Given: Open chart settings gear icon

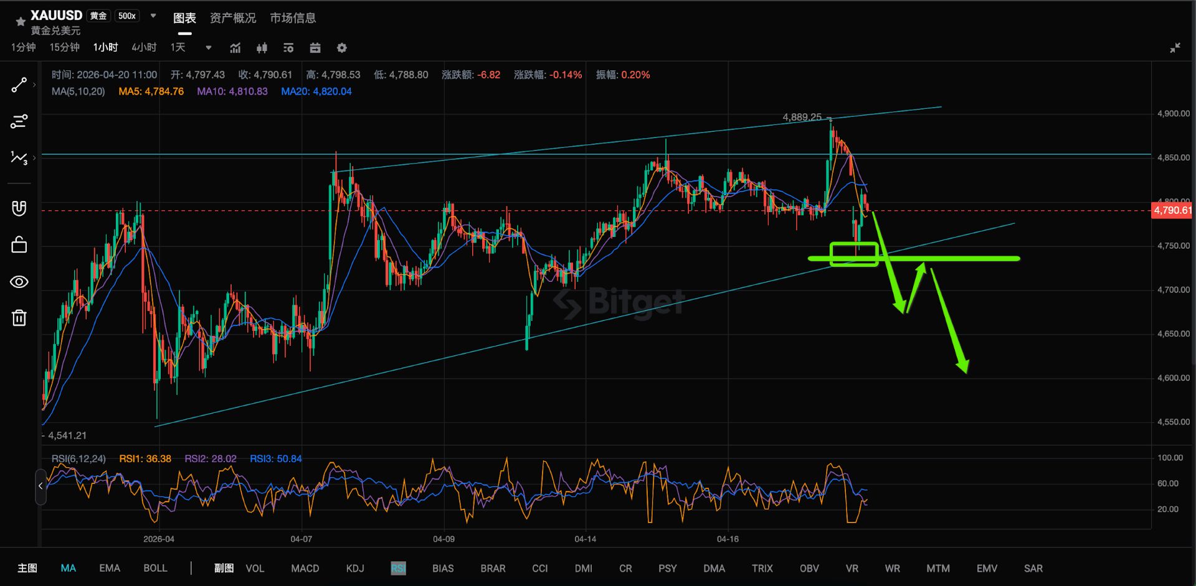Looking at the screenshot, I should coord(342,48).
